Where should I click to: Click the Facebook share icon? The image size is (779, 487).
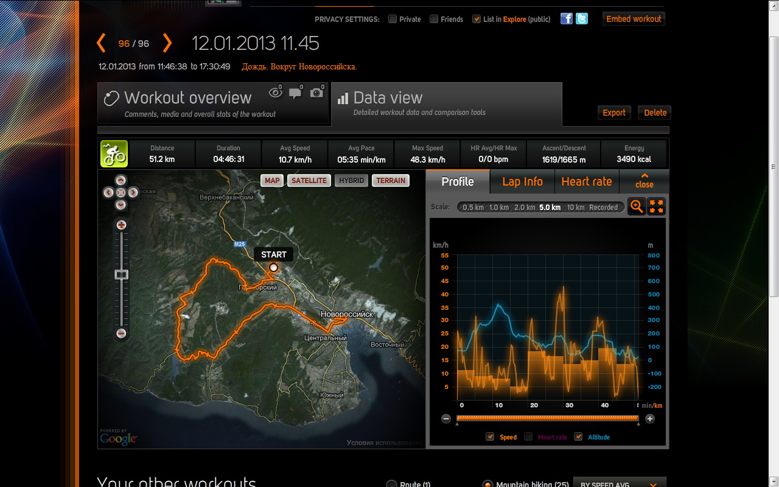point(566,19)
